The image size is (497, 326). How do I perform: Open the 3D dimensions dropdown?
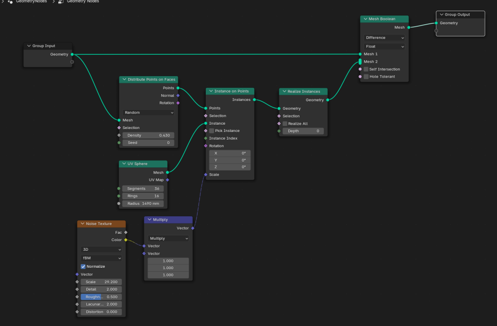(101, 250)
